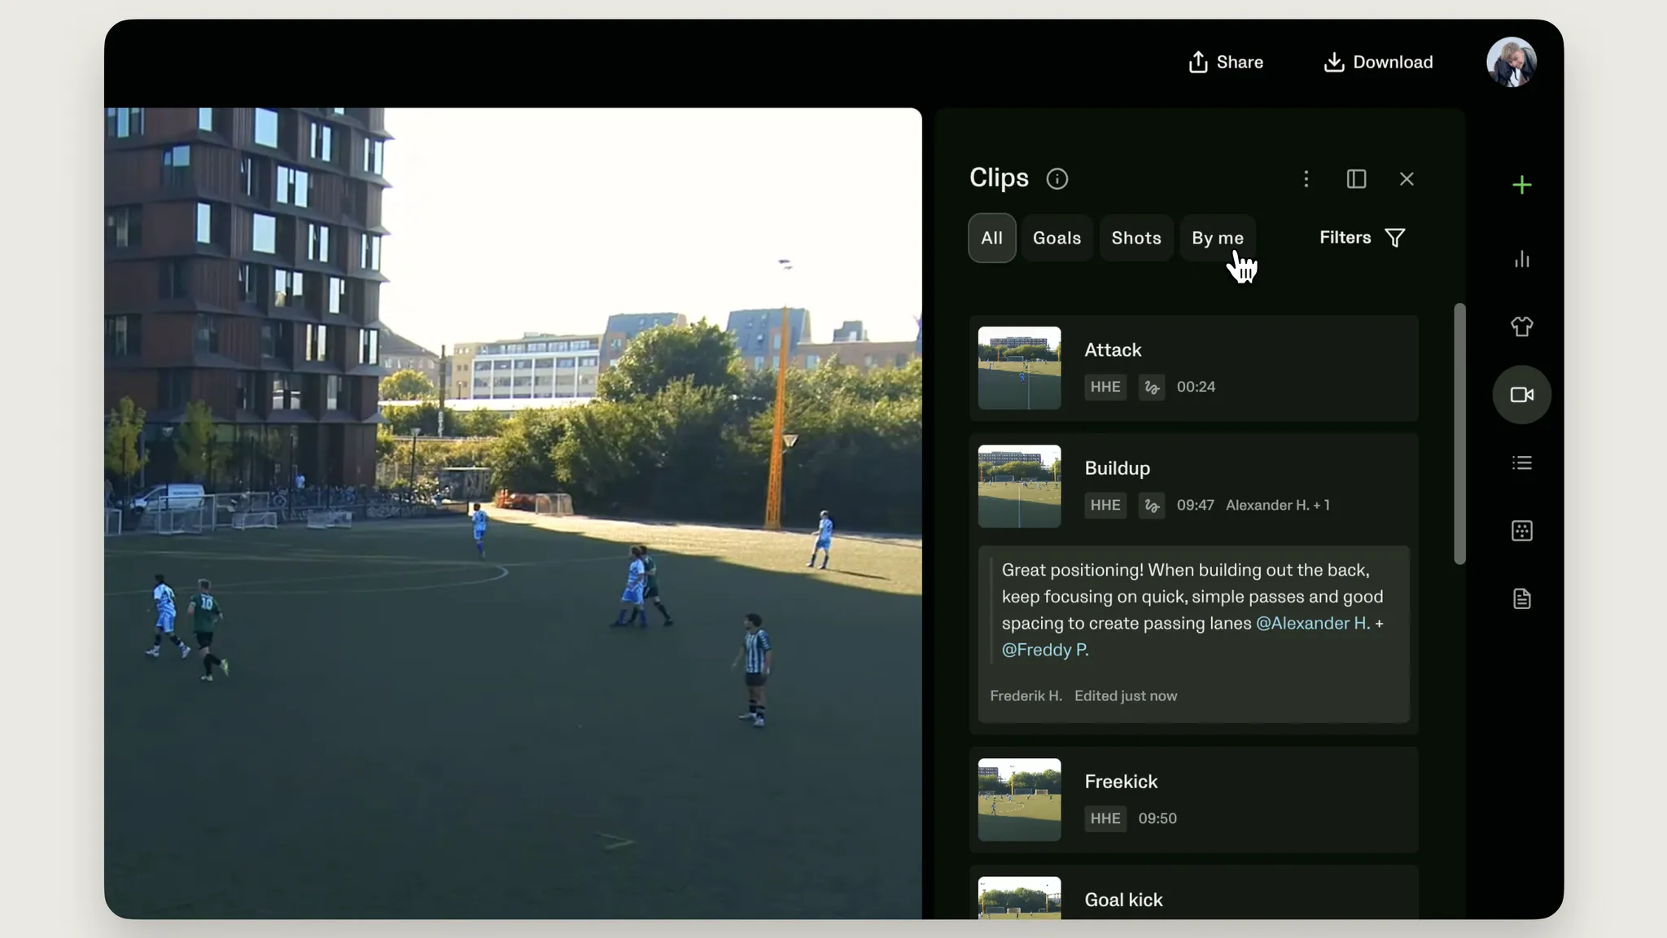Click the Attack clip title
This screenshot has width=1667, height=938.
(x=1113, y=350)
